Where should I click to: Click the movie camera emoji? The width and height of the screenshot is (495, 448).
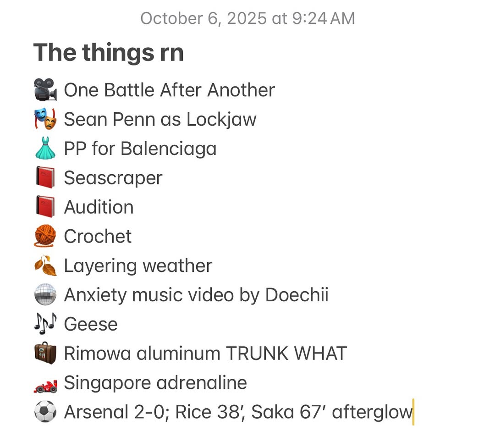click(x=45, y=90)
